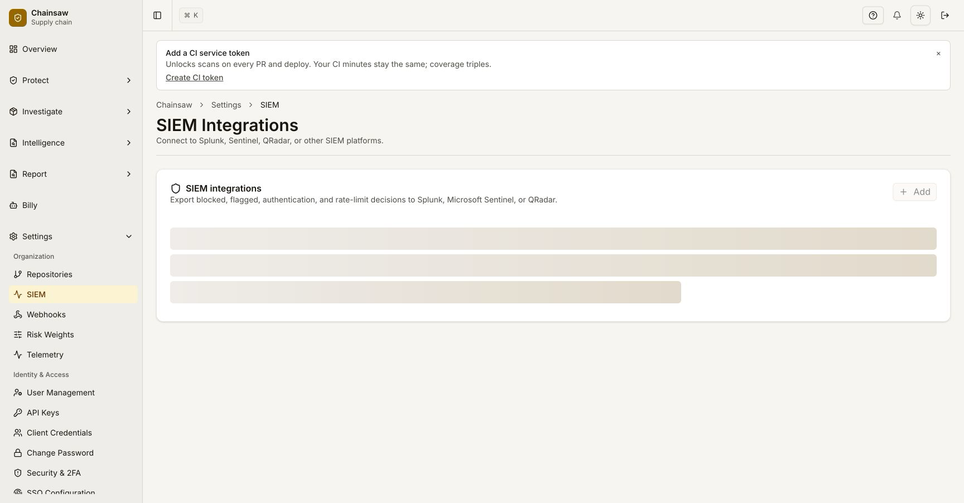This screenshot has height=503, width=964.
Task: Click the Overview grid icon
Action: pyautogui.click(x=13, y=49)
